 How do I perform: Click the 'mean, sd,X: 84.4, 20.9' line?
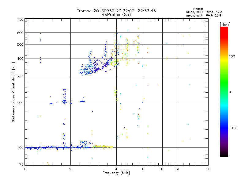203,16
